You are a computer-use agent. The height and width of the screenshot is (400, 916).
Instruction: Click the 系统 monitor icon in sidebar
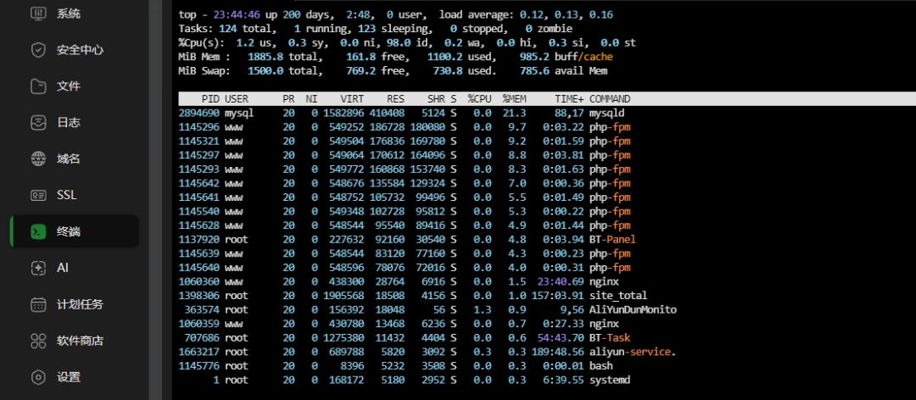click(x=38, y=14)
